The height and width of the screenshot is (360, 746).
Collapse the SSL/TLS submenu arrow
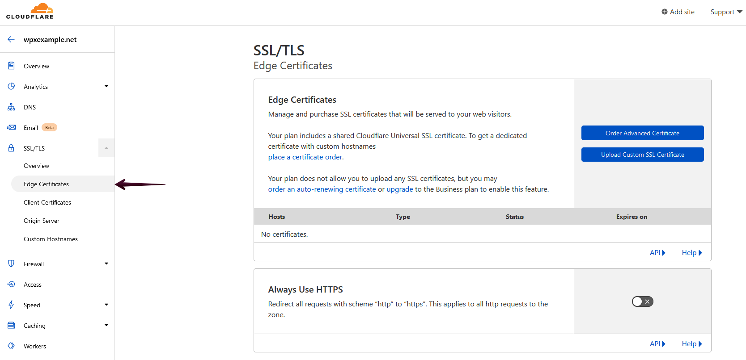(x=106, y=148)
